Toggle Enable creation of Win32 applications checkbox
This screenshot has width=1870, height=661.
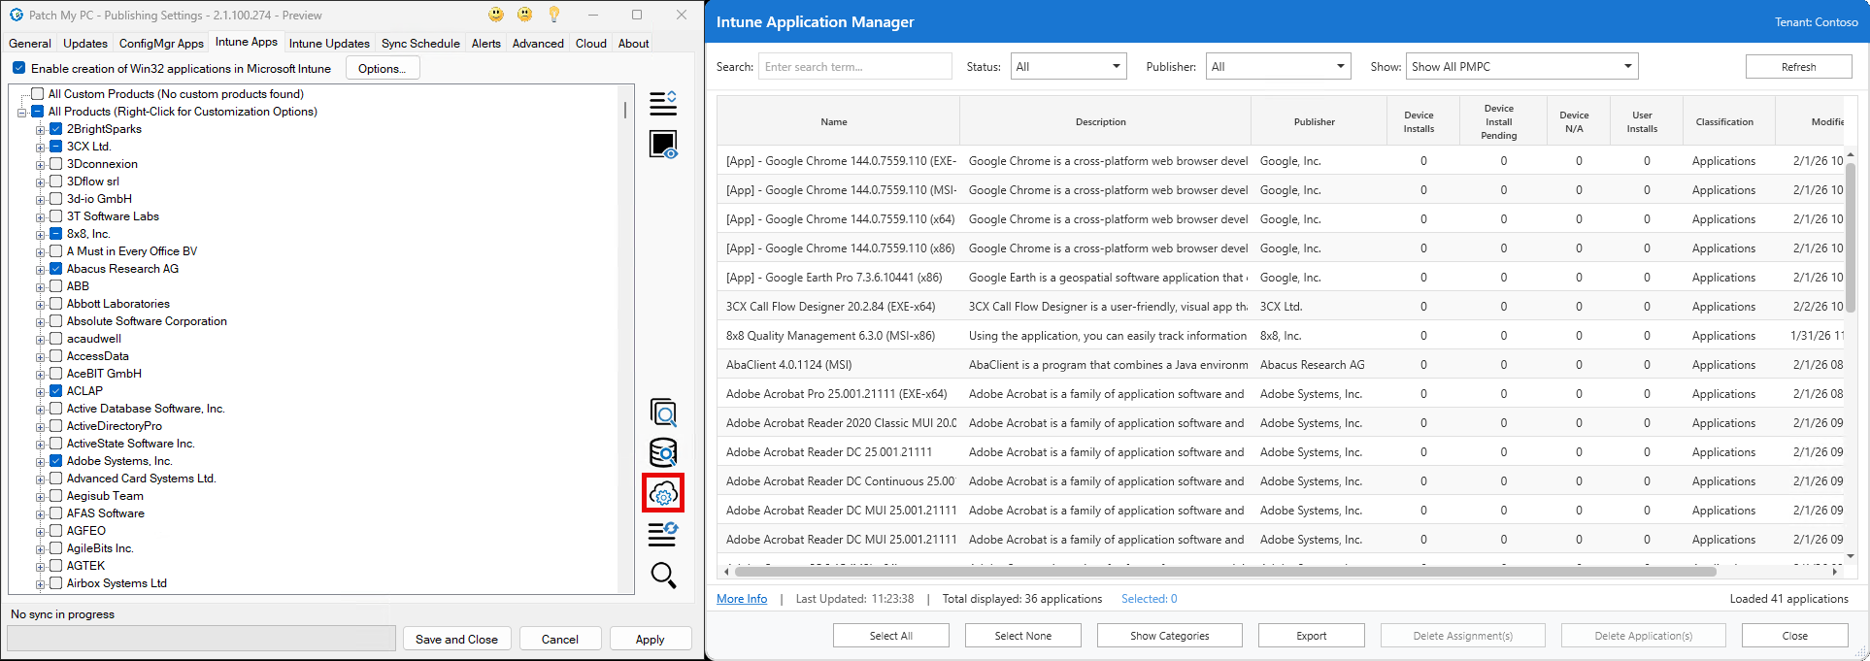(18, 68)
